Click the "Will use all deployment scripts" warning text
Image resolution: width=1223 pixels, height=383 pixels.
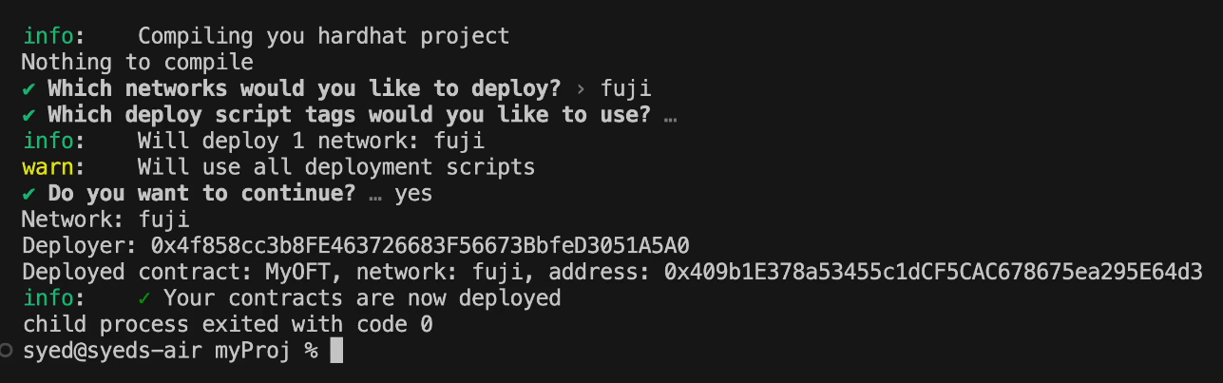coord(336,168)
